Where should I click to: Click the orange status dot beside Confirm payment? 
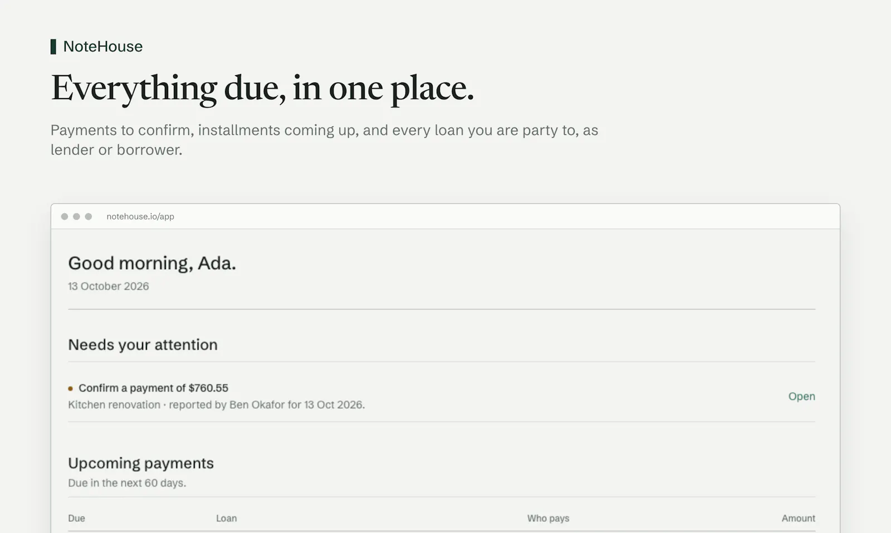[71, 388]
